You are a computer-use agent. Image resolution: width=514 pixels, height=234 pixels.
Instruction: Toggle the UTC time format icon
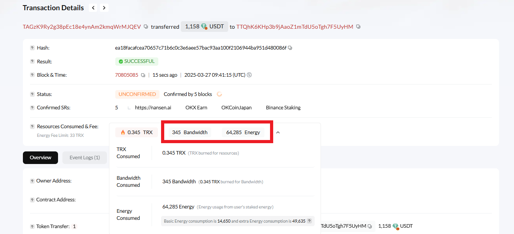(x=249, y=75)
